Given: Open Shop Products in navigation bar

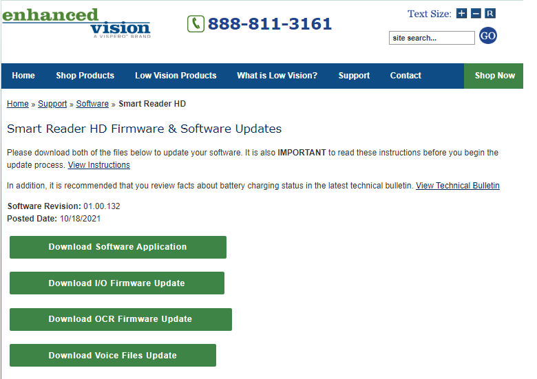Looking at the screenshot, I should click(85, 76).
